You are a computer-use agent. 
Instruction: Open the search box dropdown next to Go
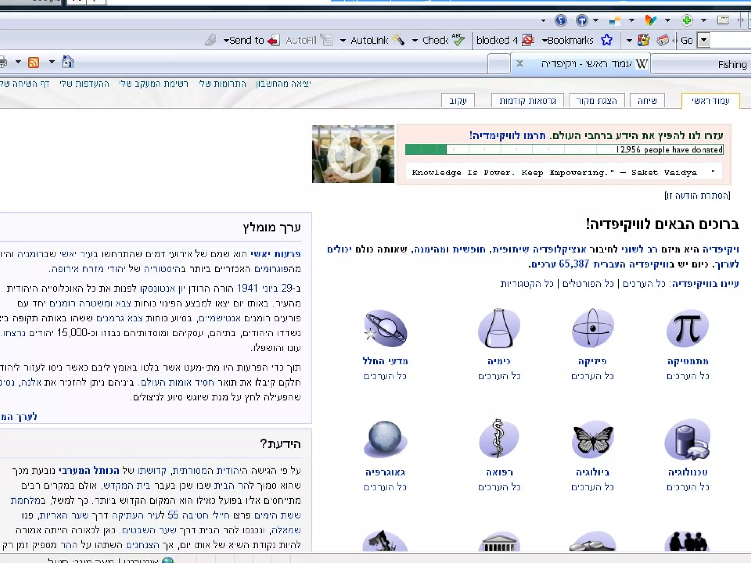[x=703, y=40]
